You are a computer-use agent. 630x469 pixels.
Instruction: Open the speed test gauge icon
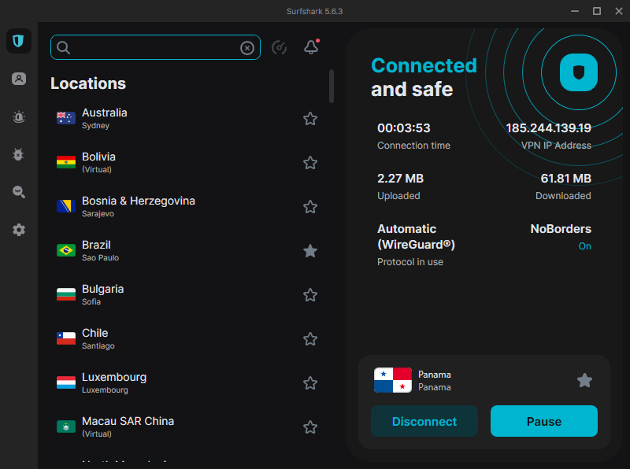(x=280, y=47)
